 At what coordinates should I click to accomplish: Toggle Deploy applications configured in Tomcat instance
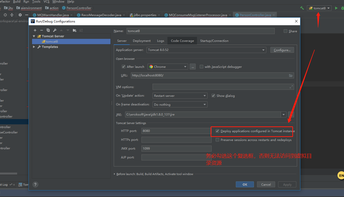click(x=217, y=131)
